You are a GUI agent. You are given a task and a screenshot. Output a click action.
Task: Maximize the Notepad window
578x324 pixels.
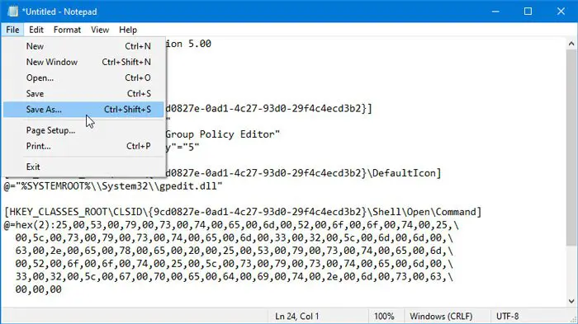pyautogui.click(x=528, y=12)
